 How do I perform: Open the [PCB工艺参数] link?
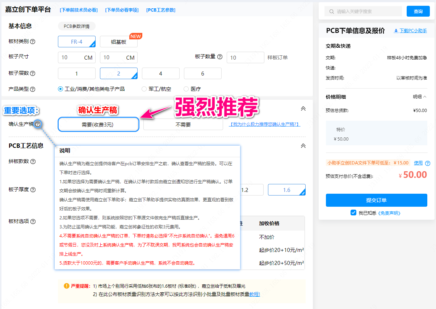(x=161, y=10)
